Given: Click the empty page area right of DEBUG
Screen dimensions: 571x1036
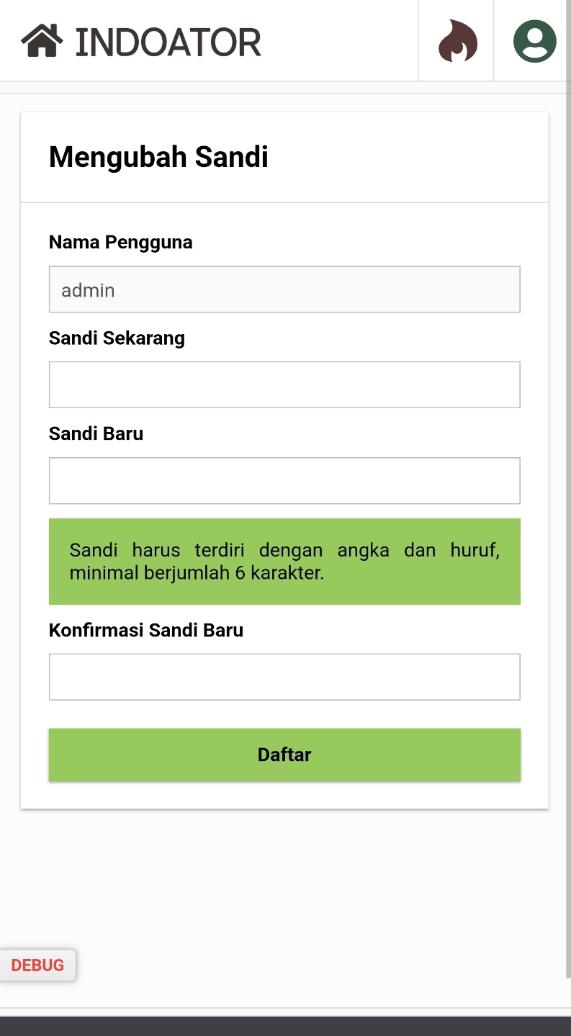Looking at the screenshot, I should click(324, 965).
